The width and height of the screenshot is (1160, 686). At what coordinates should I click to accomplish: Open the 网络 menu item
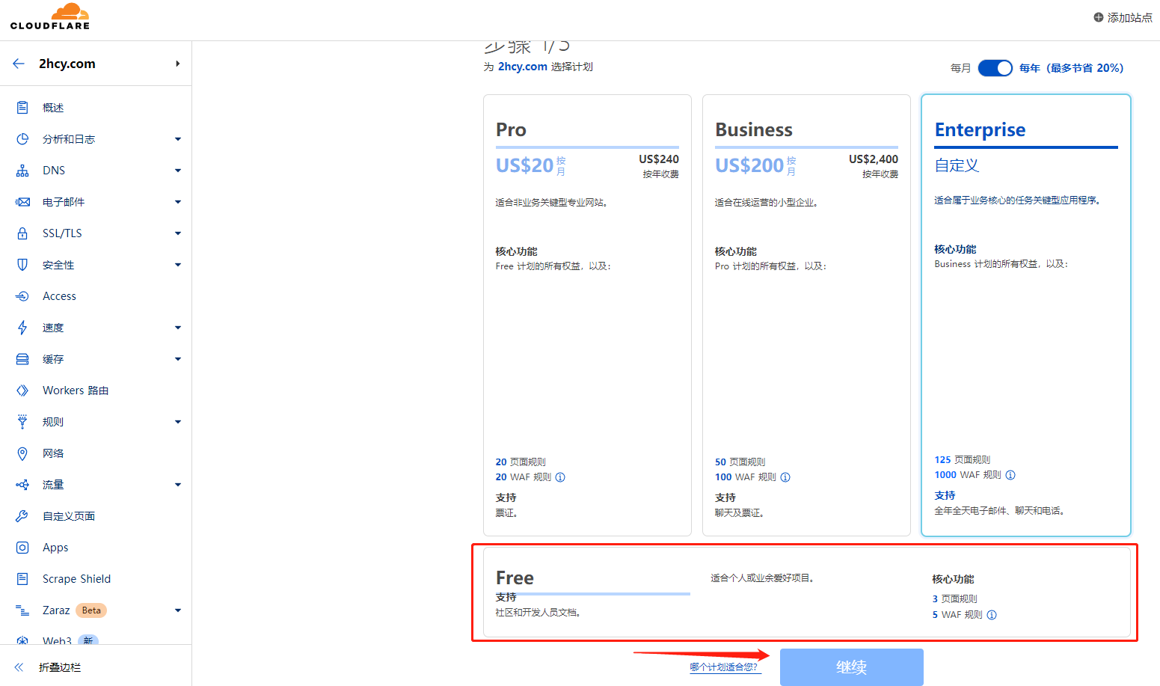tap(96, 453)
